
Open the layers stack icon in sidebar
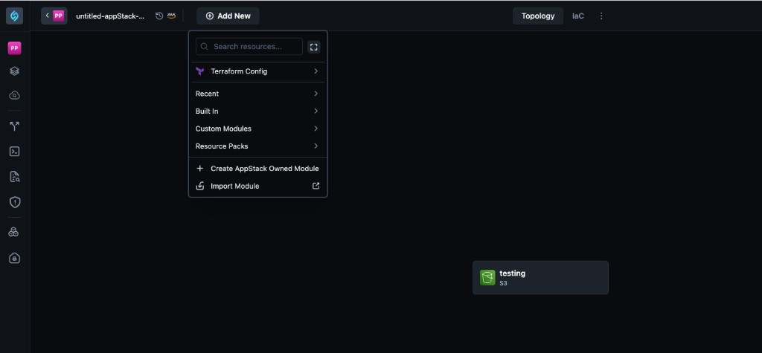15,71
